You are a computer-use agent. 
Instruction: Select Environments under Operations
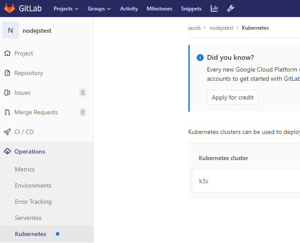33,185
